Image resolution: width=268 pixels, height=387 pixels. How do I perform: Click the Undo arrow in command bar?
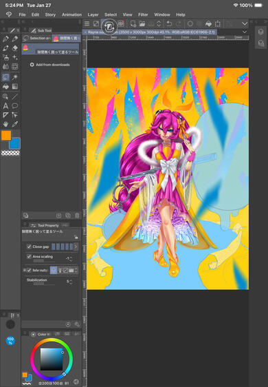tap(169, 23)
